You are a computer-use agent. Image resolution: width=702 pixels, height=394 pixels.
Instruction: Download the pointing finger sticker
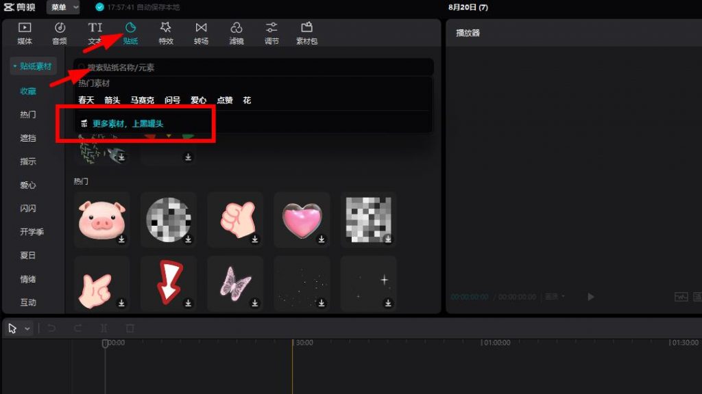pos(121,303)
